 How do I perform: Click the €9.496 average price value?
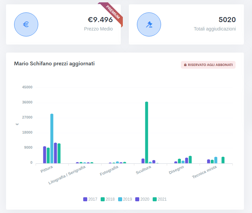100,20
